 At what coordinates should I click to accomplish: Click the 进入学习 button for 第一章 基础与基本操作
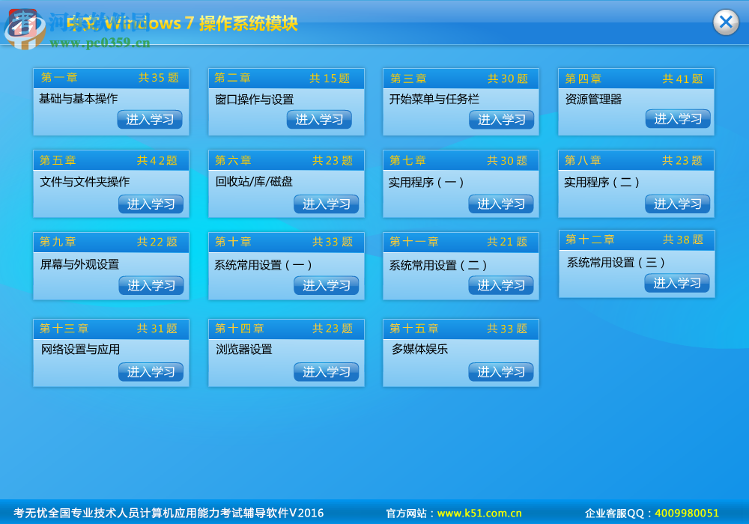point(151,119)
